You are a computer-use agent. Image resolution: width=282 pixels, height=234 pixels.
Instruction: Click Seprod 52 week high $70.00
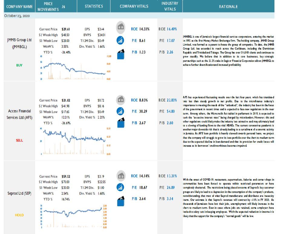65,182
